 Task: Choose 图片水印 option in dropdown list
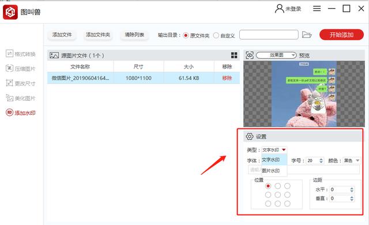tap(274, 170)
